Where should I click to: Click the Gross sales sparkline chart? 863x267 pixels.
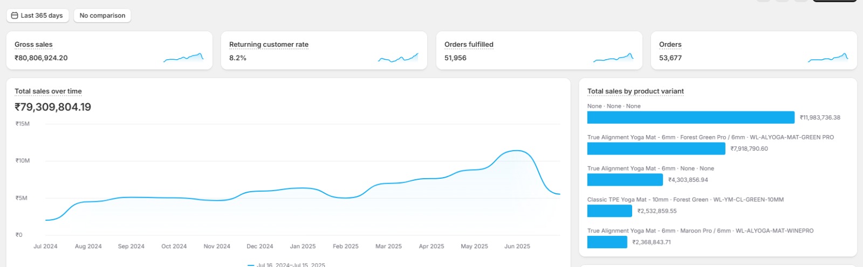183,57
